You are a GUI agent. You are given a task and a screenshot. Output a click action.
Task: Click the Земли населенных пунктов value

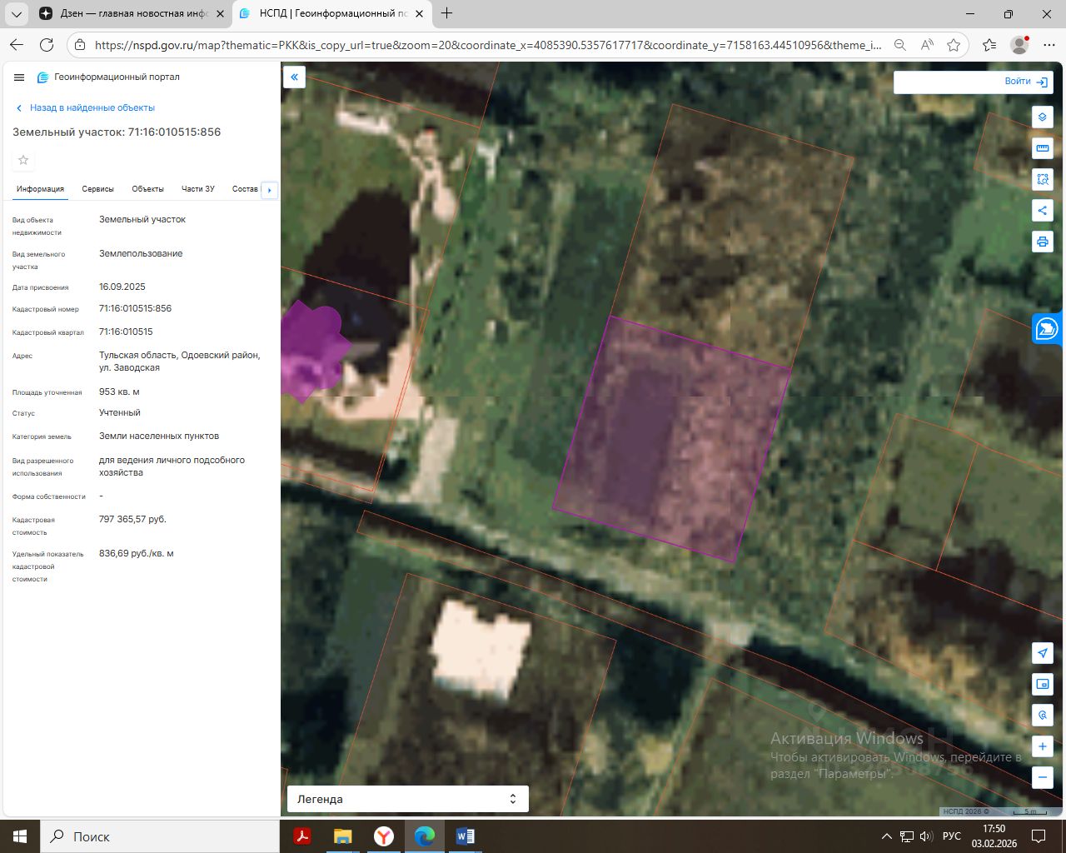159,436
